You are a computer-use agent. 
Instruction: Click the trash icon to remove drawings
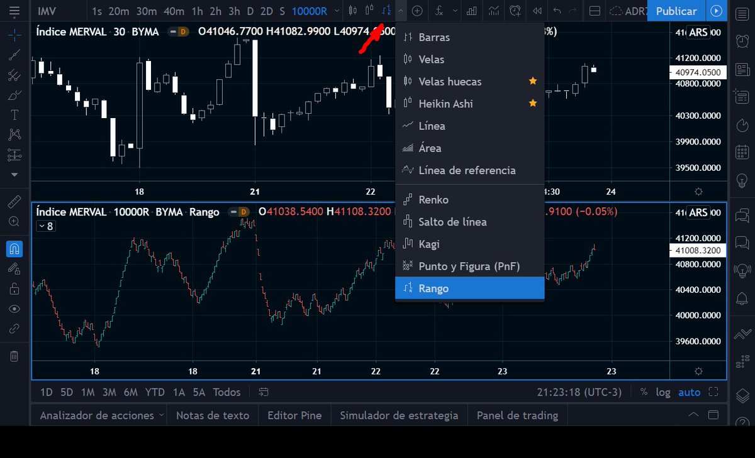(14, 356)
